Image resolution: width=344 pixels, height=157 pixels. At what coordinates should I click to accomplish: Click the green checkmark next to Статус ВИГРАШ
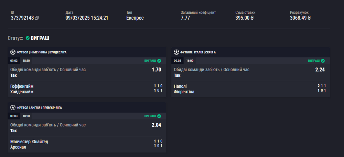tap(27, 38)
